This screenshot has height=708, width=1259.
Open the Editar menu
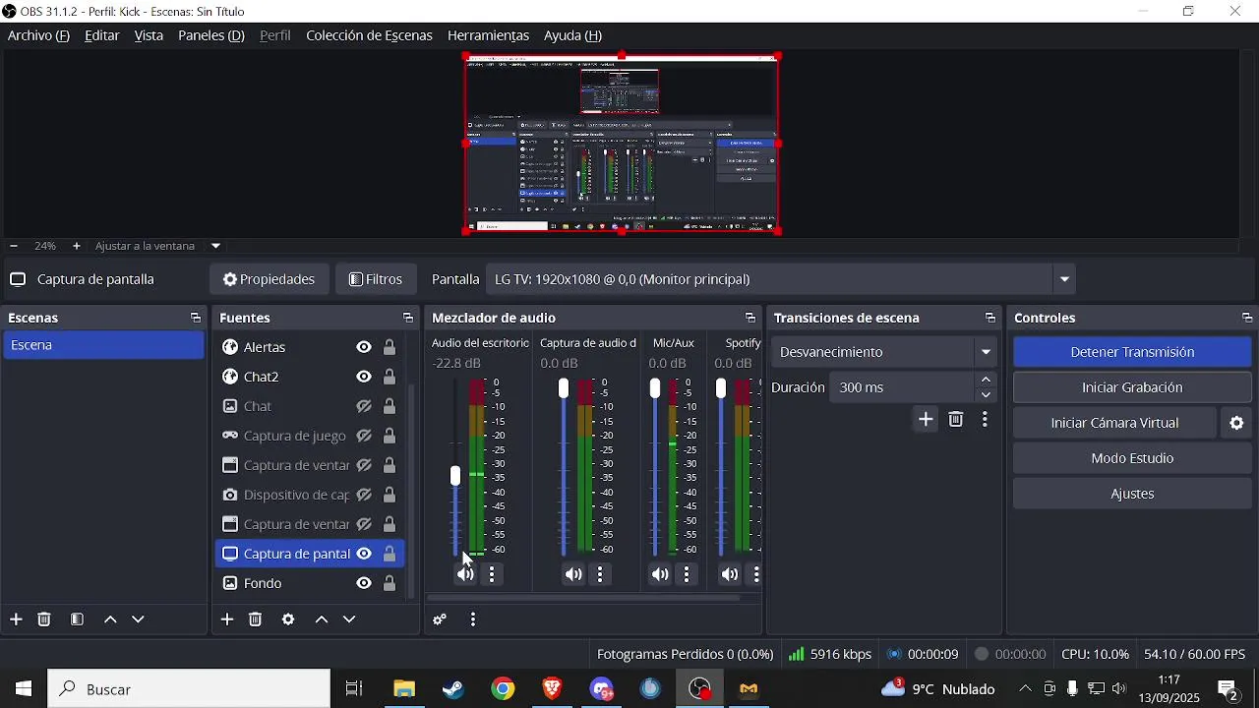click(x=102, y=35)
